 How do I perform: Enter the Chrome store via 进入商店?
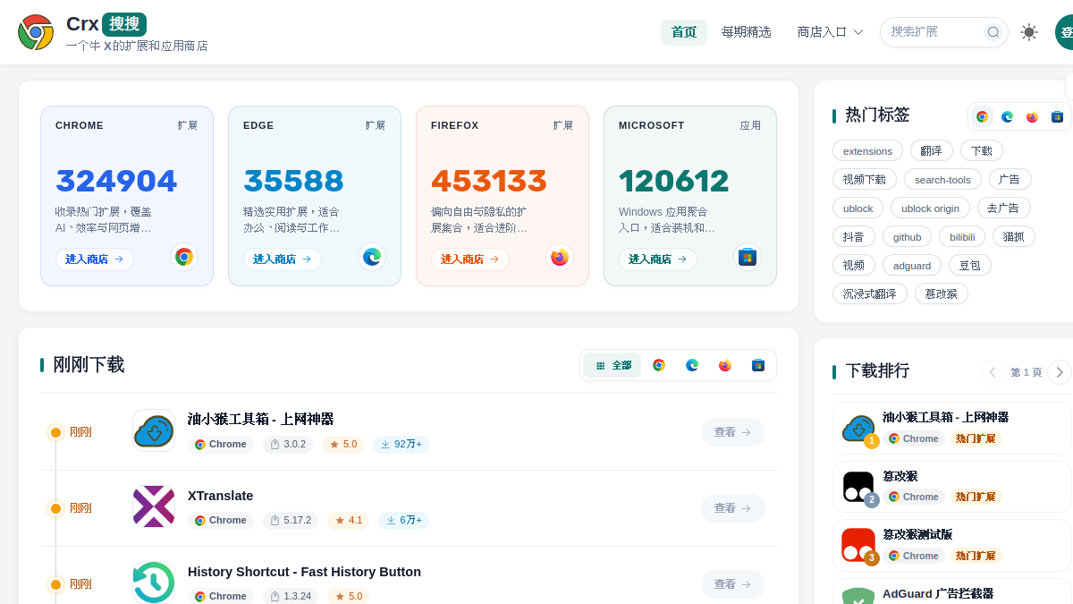pyautogui.click(x=95, y=259)
